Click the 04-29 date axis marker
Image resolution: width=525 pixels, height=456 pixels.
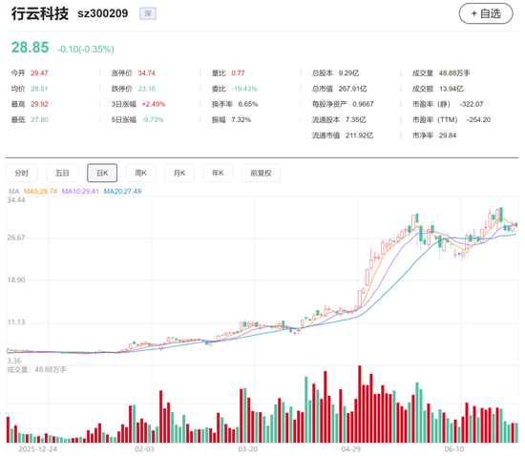[351, 449]
